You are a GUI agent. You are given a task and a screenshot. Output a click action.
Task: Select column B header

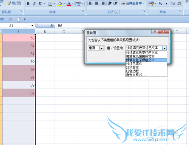(x=45, y=32)
